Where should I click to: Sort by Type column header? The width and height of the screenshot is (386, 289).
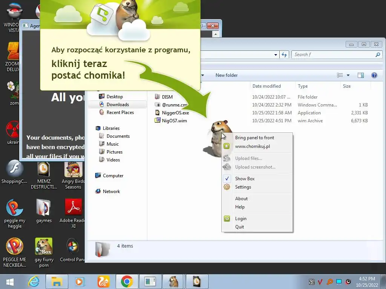(x=303, y=86)
